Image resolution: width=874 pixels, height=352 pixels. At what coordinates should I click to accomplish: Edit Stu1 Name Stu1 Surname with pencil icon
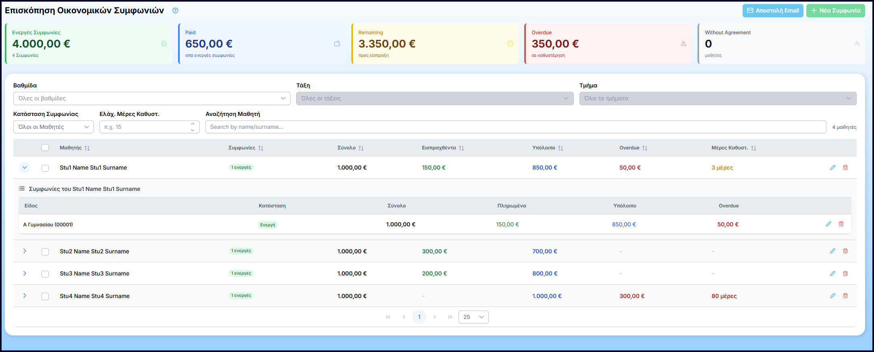click(832, 168)
